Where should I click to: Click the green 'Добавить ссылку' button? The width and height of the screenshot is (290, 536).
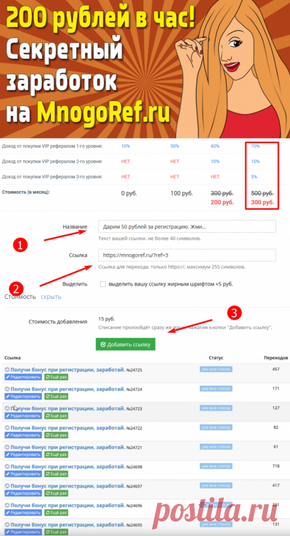(x=125, y=344)
